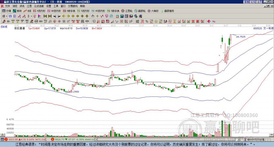Viewport: 274px width, 147px height.
Task: Click the 客服 customer service button
Action: [x=246, y=2]
